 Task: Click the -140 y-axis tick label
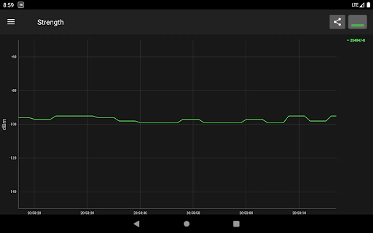13,192
